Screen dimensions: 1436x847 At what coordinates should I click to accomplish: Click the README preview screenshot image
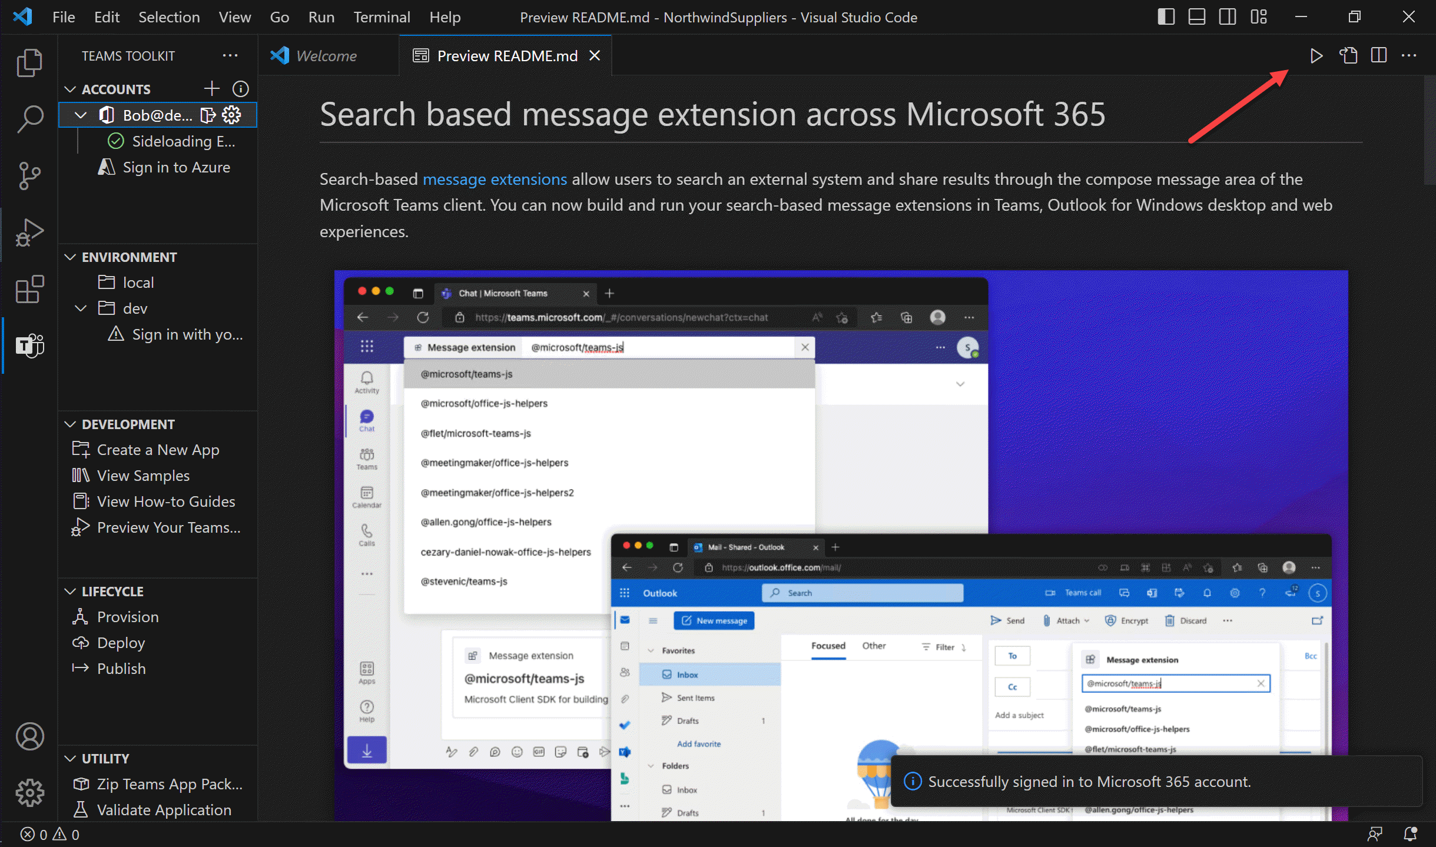tap(841, 545)
